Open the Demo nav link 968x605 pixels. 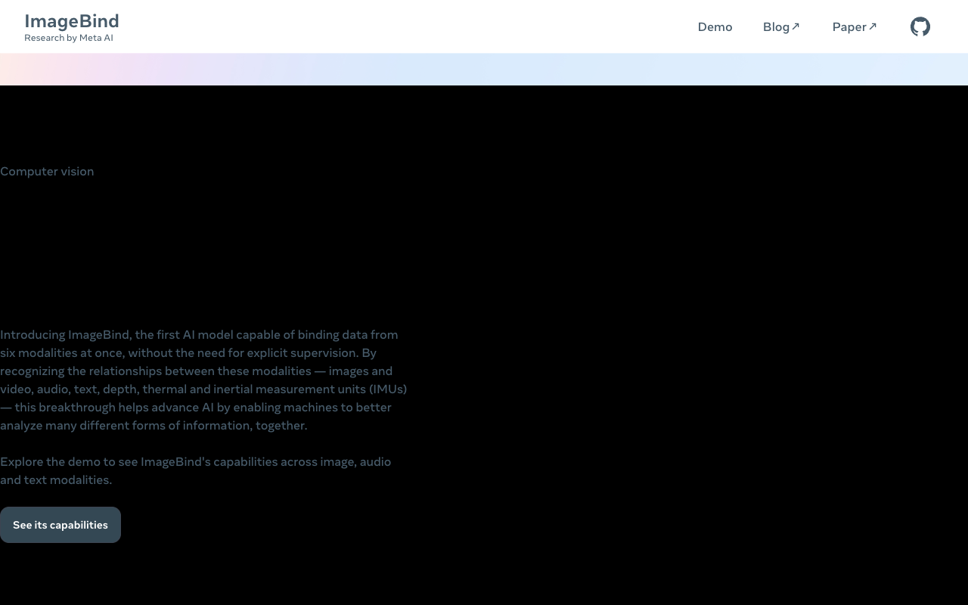click(715, 27)
